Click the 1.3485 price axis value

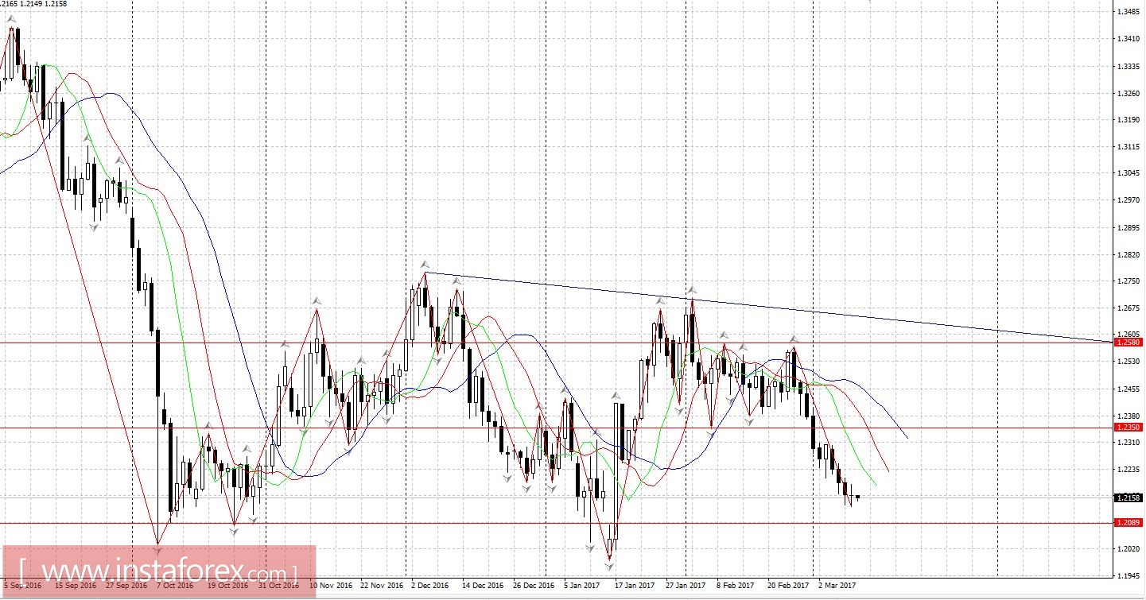tap(1129, 11)
